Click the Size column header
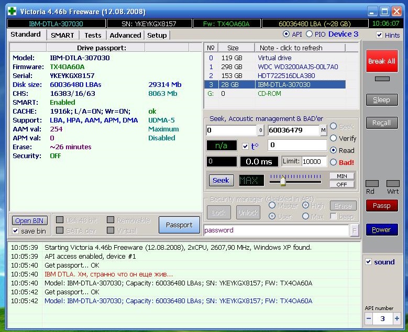This screenshot has height=332, width=408. pos(236,48)
